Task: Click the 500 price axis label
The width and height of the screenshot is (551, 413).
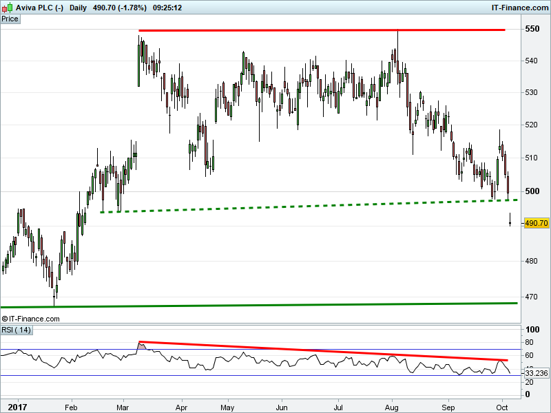Action: pos(532,191)
